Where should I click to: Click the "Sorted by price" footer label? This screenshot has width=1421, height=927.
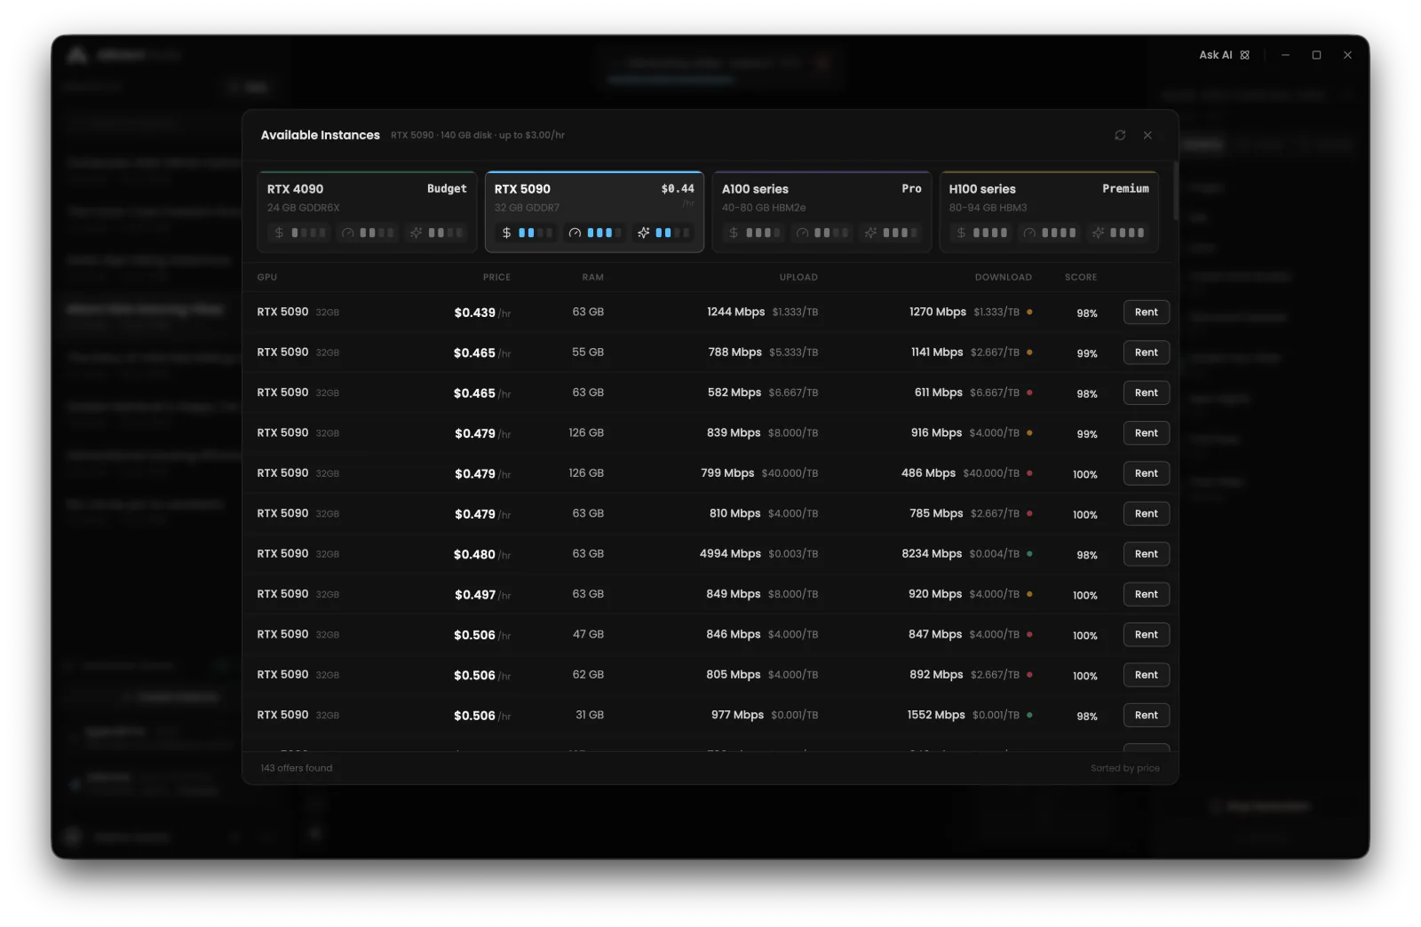point(1124,768)
